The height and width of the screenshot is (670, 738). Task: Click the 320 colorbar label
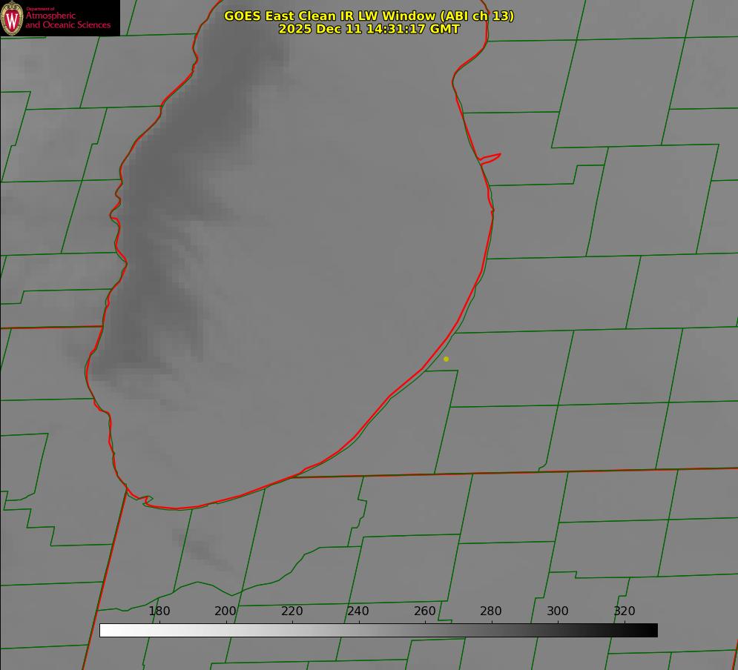click(625, 611)
